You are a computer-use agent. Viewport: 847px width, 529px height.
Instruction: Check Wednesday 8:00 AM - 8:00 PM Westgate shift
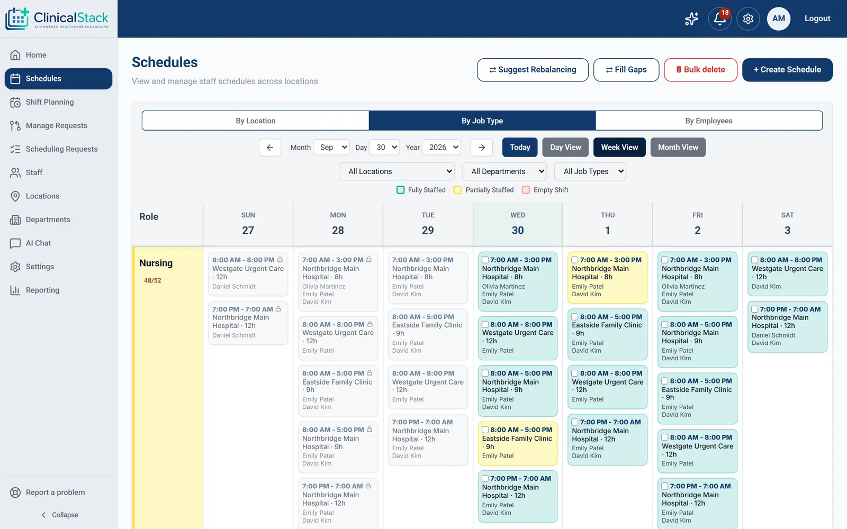(x=485, y=324)
